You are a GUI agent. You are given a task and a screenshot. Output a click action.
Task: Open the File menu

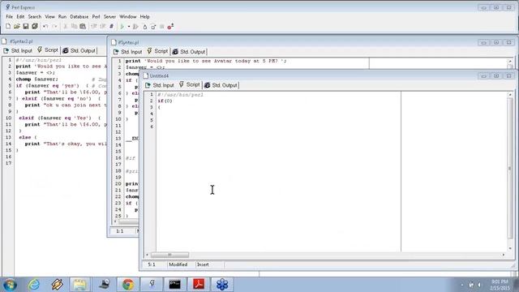coord(9,16)
